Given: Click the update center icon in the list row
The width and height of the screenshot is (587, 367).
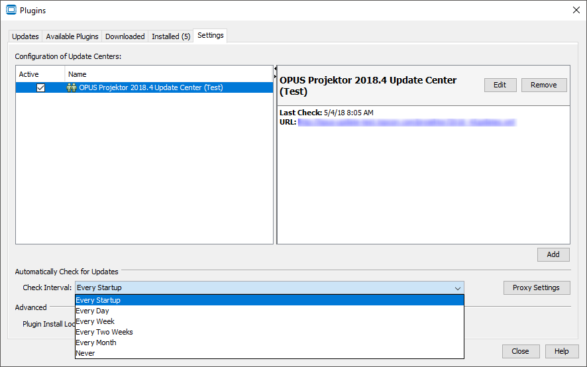Looking at the screenshot, I should point(72,87).
